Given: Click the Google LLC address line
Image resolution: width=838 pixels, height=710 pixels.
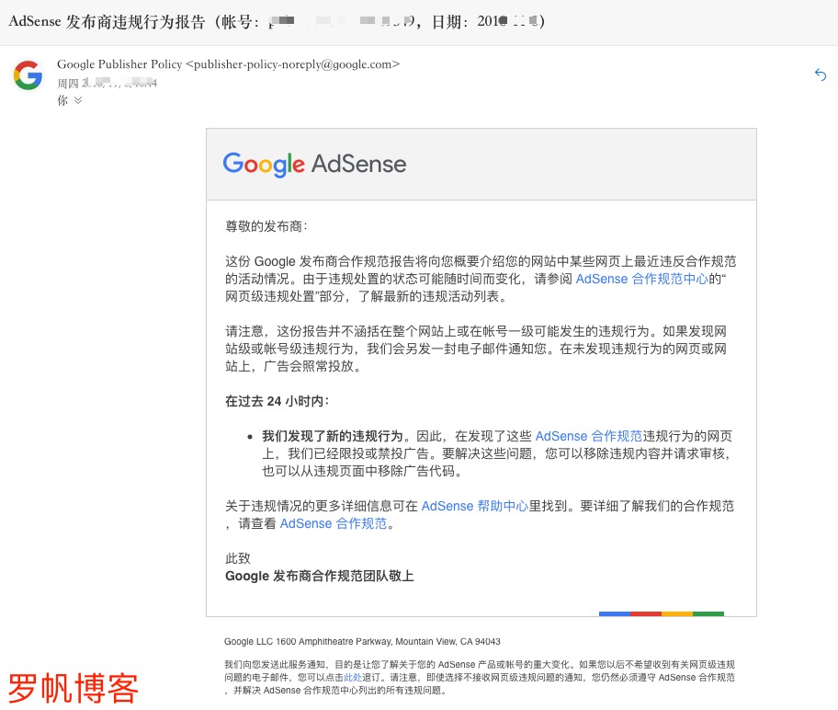Looking at the screenshot, I should point(362,642).
